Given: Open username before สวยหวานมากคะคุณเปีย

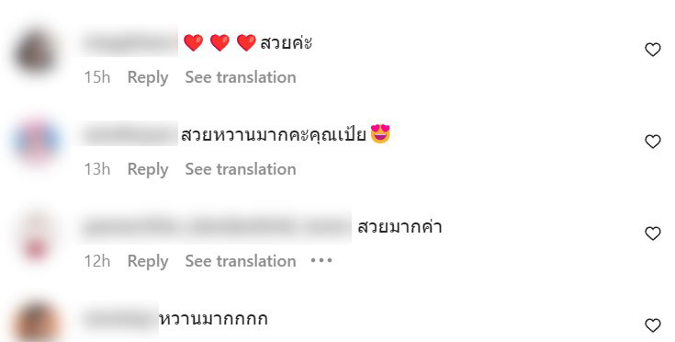Looking at the screenshot, I should pyautogui.click(x=130, y=134).
